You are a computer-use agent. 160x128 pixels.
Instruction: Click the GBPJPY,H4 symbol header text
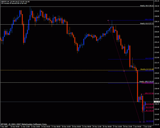click(5, 2)
